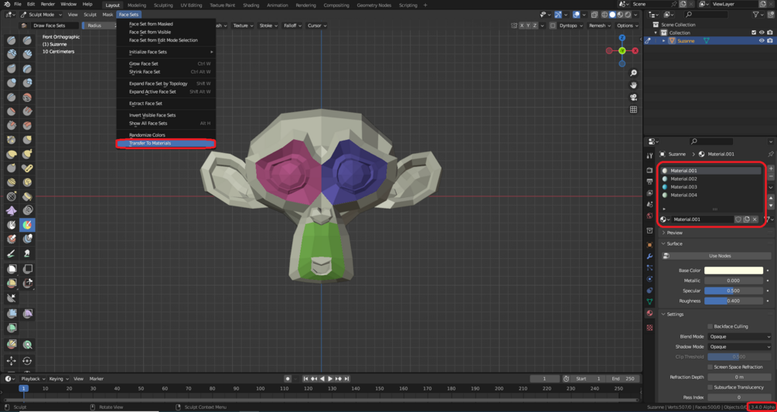Open the Sculpt Mode selector
The image size is (777, 412).
coord(41,15)
